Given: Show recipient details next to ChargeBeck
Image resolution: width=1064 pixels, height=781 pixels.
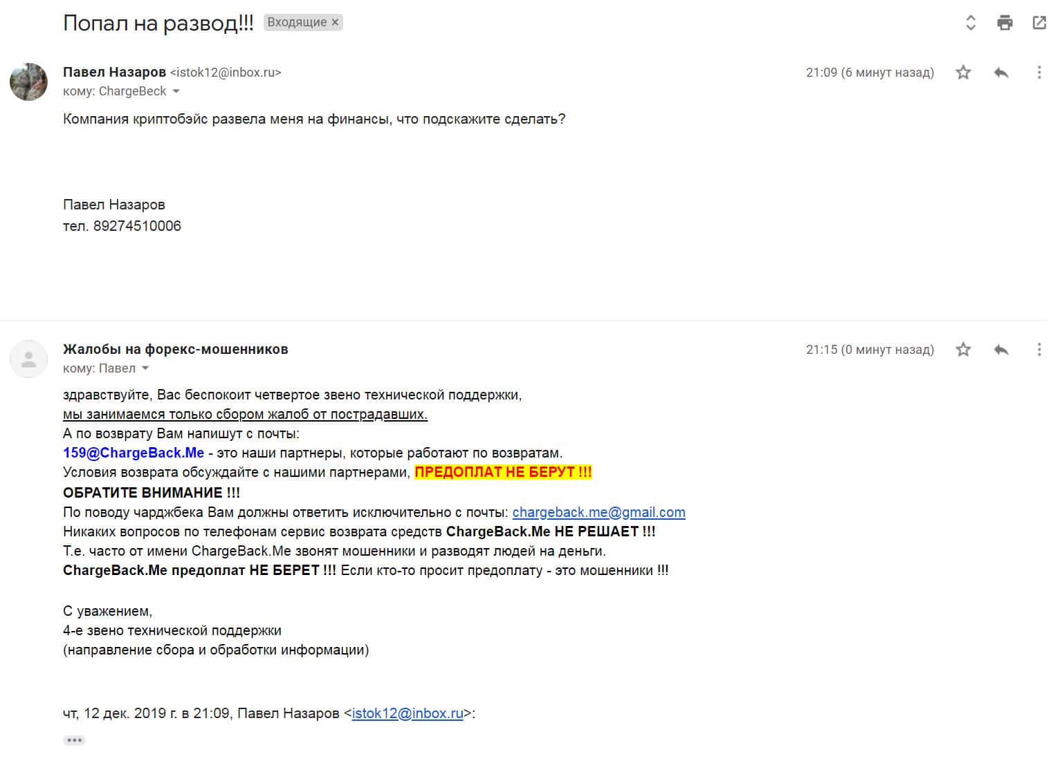Looking at the screenshot, I should coord(176,92).
